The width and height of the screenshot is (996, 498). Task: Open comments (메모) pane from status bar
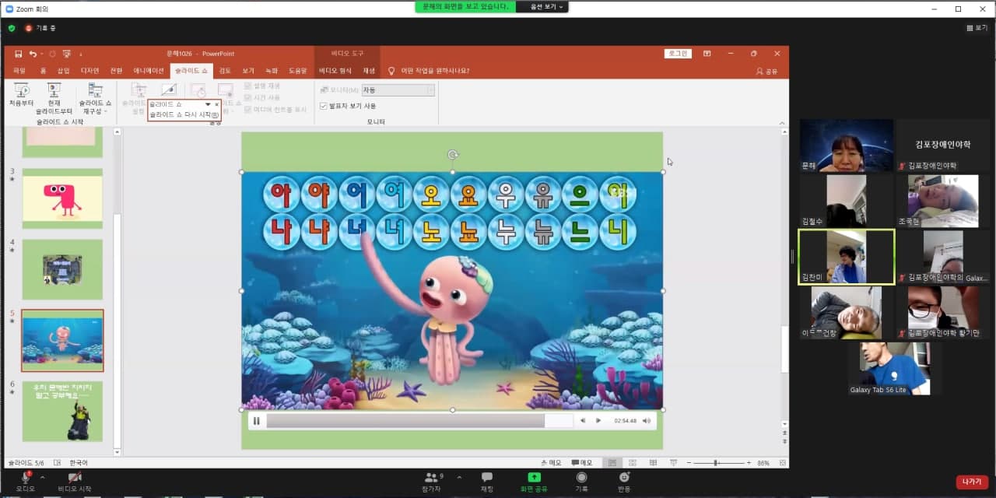(581, 463)
